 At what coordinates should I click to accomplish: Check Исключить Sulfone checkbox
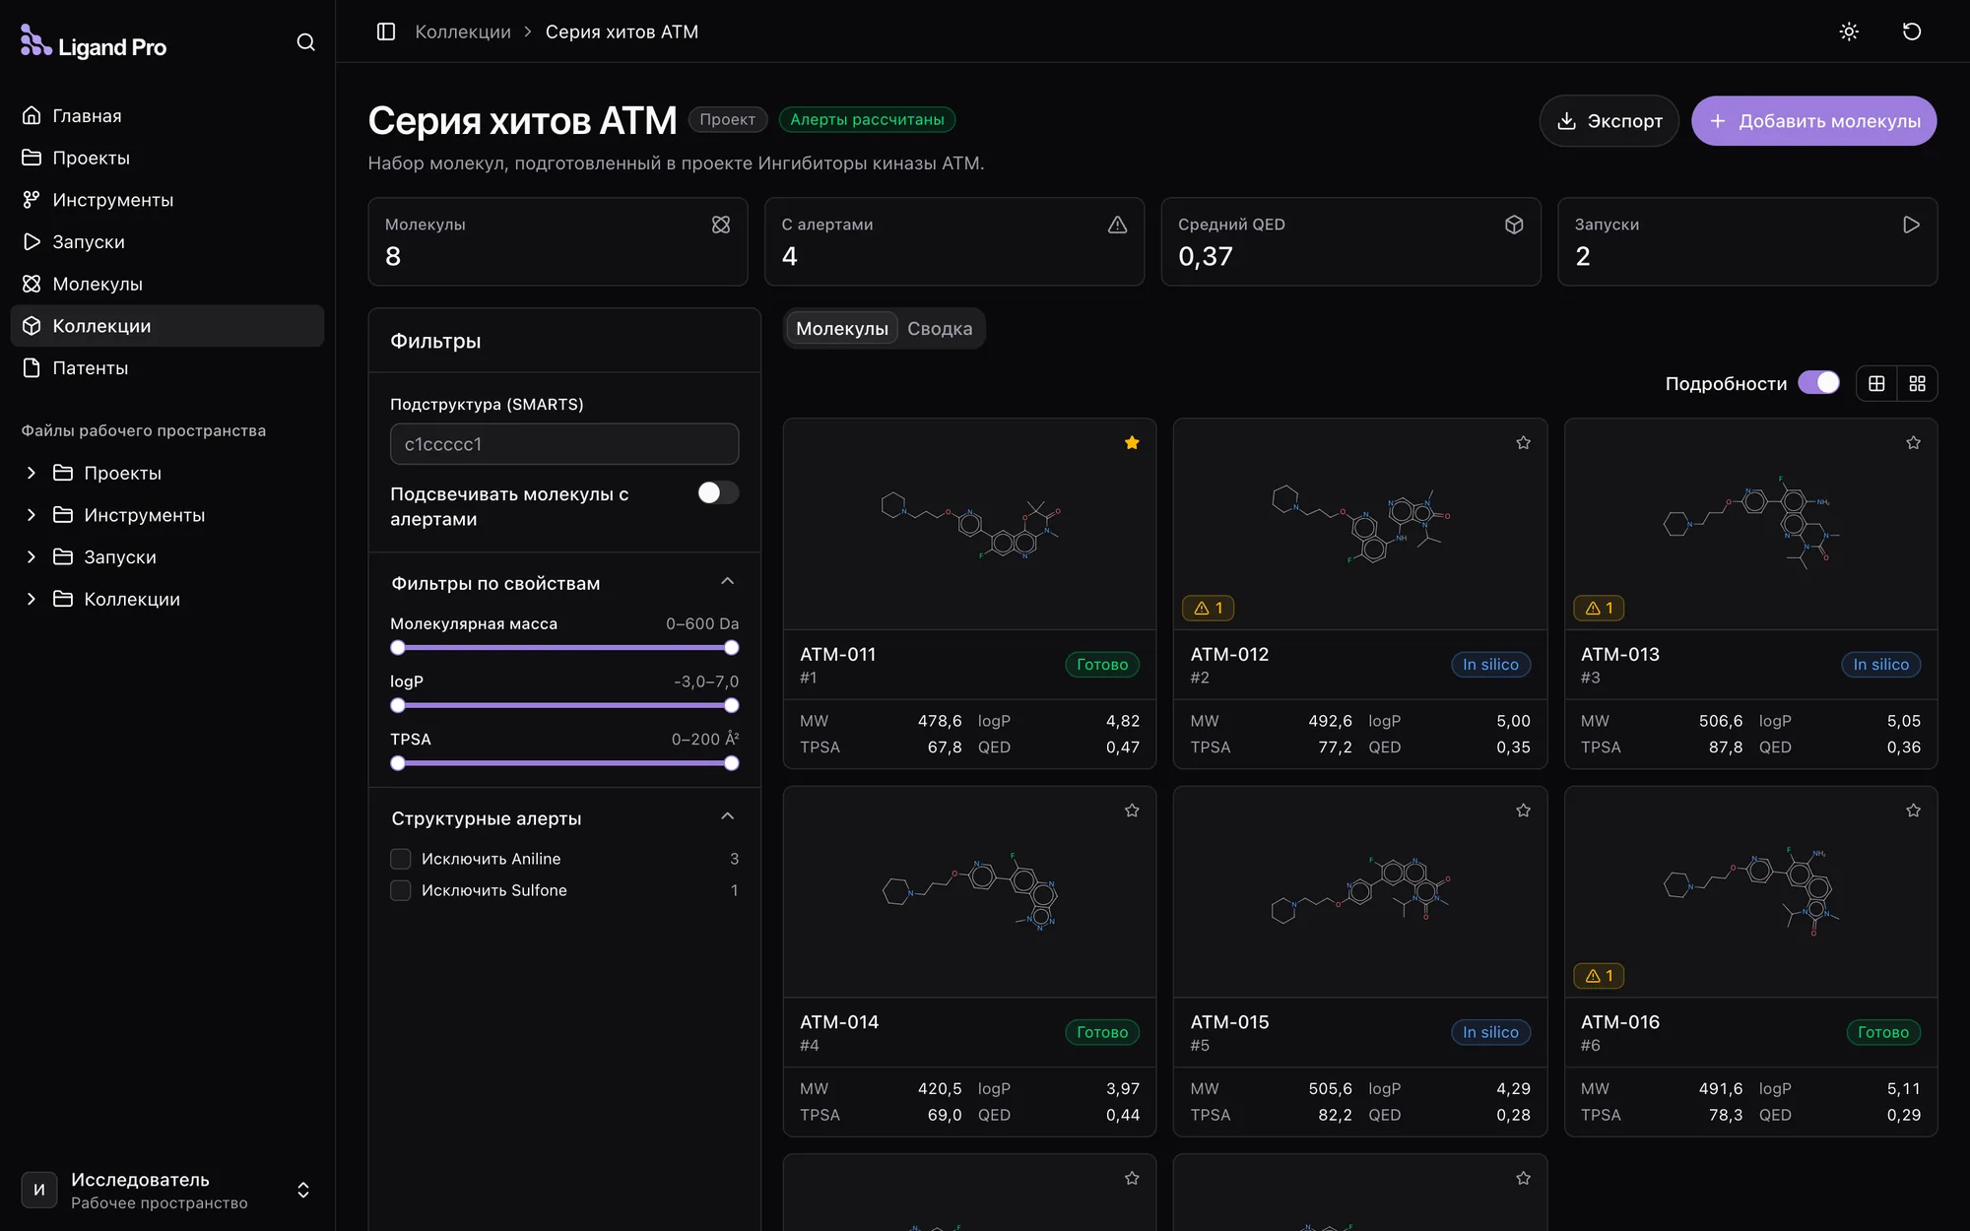click(x=400, y=890)
